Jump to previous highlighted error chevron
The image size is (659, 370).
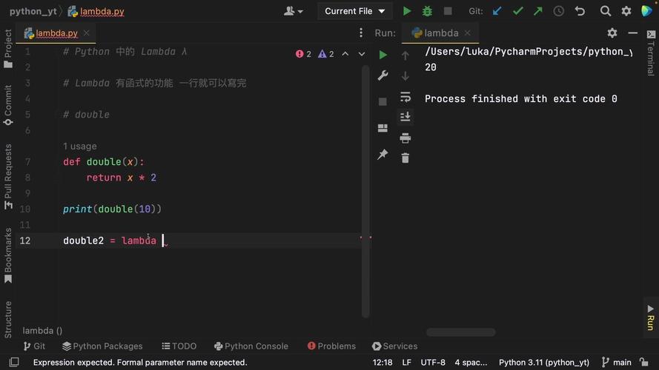pos(345,54)
